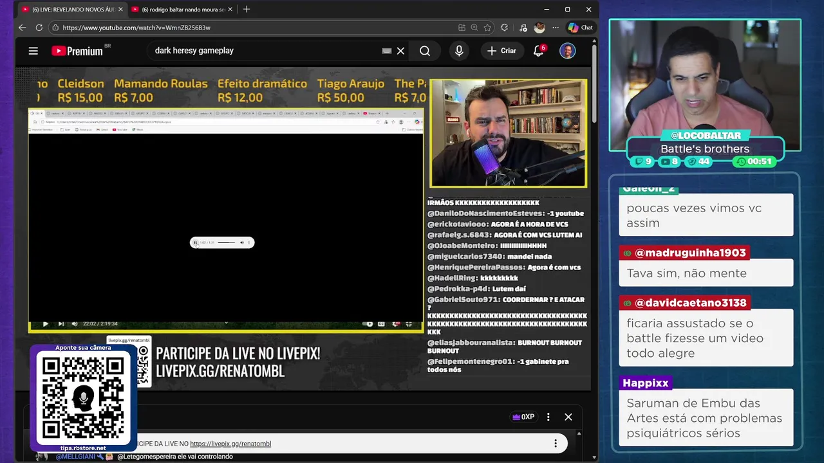Play the YouTube video

[x=45, y=323]
